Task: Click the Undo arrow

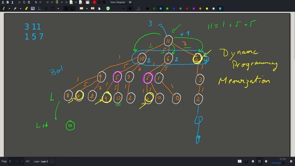Action: [36, 2]
